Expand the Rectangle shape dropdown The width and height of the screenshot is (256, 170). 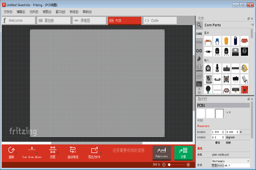tap(248, 161)
